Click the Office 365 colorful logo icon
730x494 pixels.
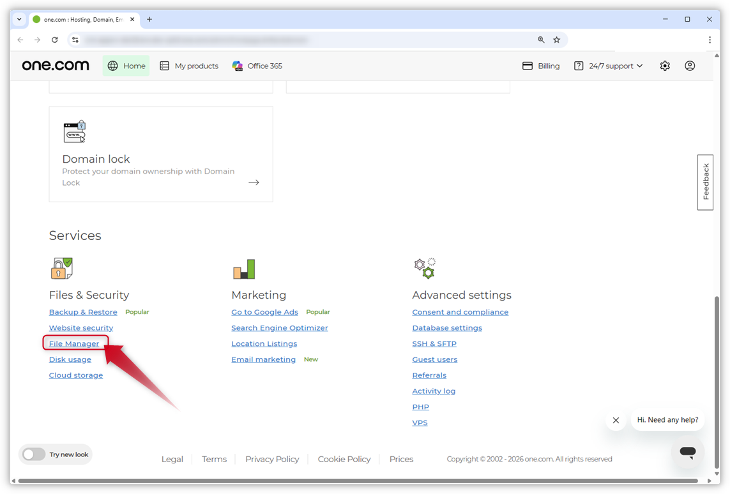tap(237, 65)
